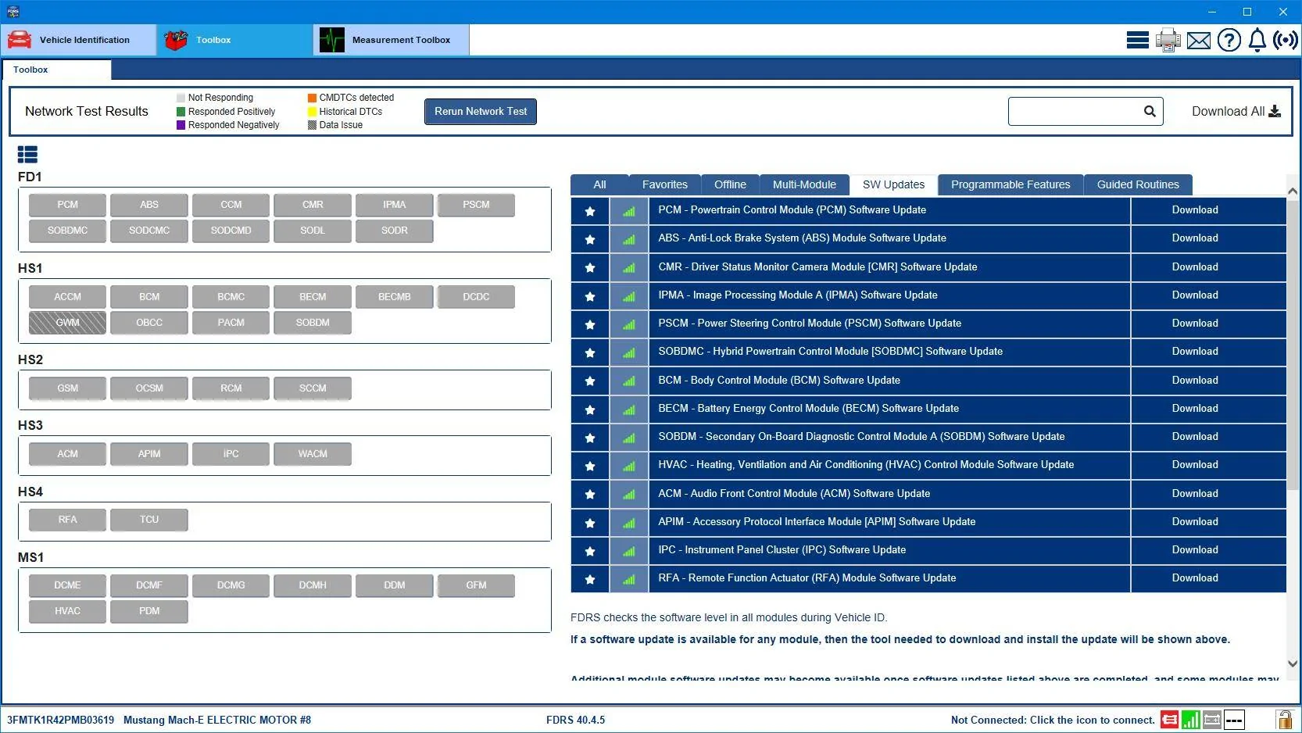Screen dimensions: 1302x733
Task: Click the green Responded Positively legend swatch
Action: click(181, 112)
